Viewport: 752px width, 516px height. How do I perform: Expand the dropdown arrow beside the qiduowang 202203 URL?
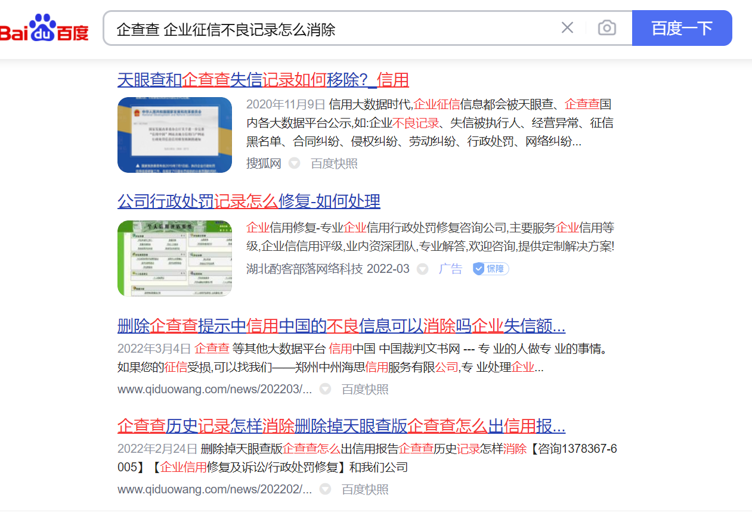pos(325,389)
